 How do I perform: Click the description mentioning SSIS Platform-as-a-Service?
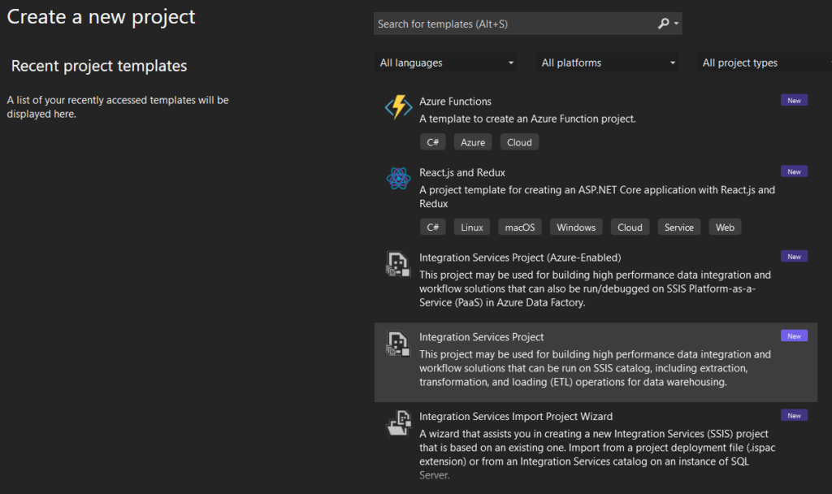pyautogui.click(x=595, y=288)
